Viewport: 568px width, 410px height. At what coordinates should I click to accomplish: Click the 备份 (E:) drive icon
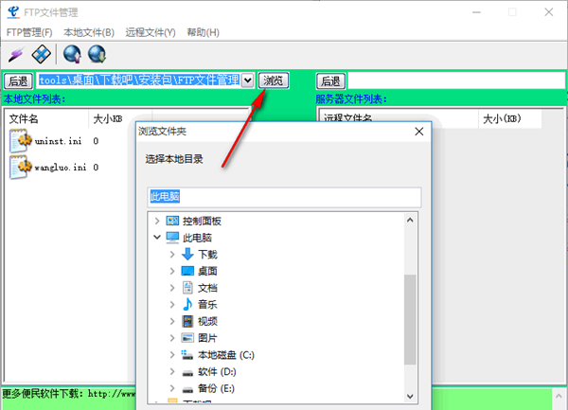point(187,389)
